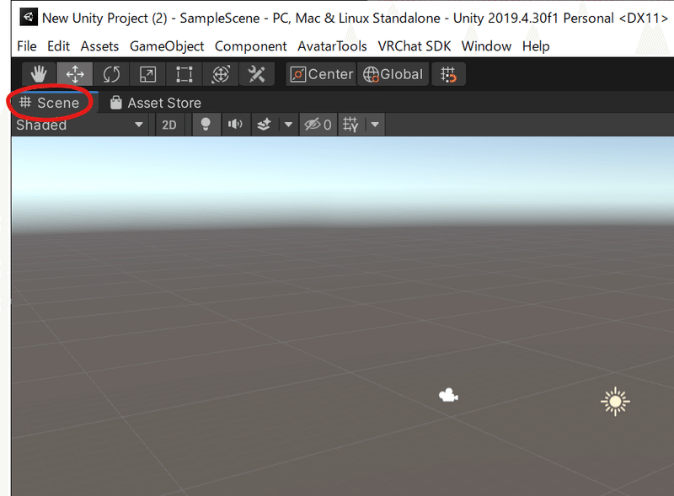Open the Assets menu
The image size is (674, 496).
point(99,46)
